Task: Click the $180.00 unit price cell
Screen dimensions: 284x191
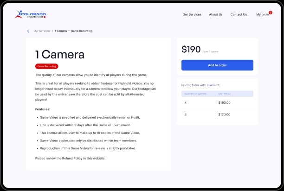Action: click(224, 102)
